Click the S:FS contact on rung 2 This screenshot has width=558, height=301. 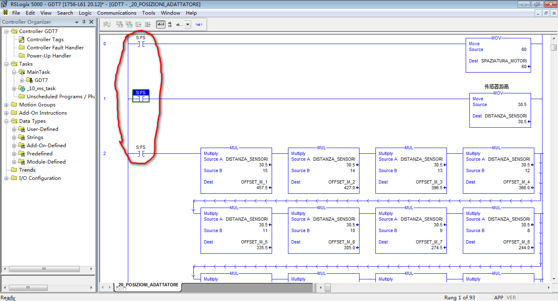141,154
